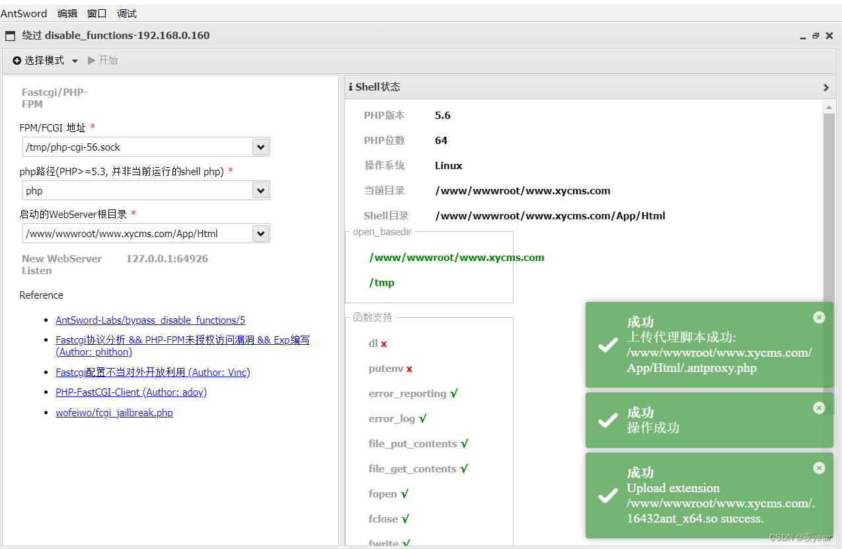This screenshot has height=549, width=842.
Task: Click the checkmark icon on the 操作成功 toast
Action: (607, 420)
